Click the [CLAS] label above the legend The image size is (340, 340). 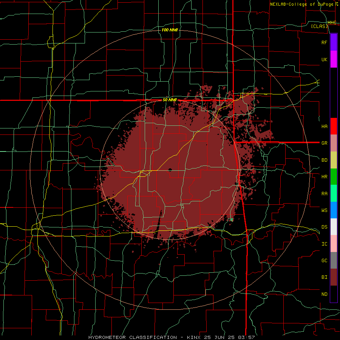pos(319,26)
